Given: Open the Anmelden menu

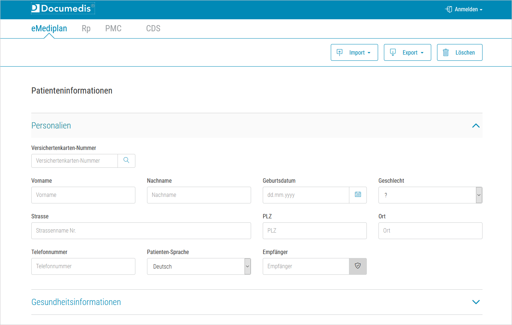Looking at the screenshot, I should (467, 9).
